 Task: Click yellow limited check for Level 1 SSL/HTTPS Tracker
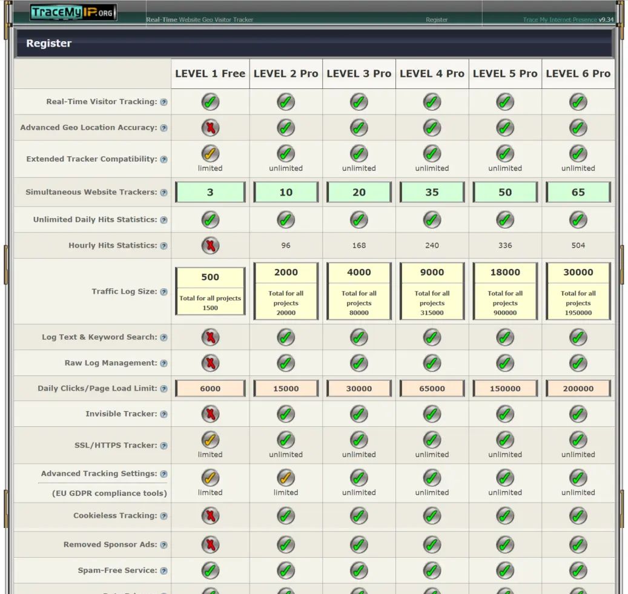pos(210,440)
